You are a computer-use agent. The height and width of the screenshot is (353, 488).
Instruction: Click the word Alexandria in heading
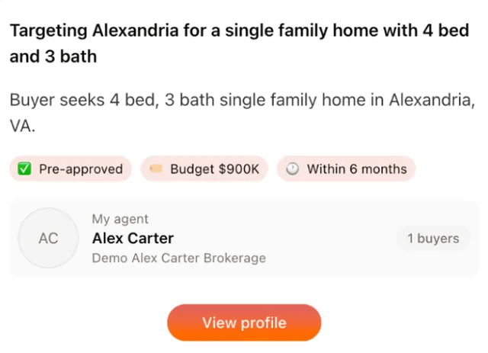pos(136,30)
